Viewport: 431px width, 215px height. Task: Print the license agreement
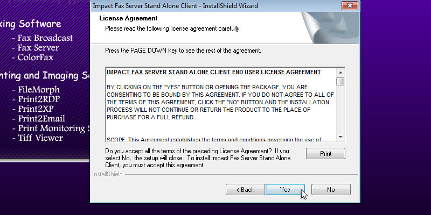325,153
